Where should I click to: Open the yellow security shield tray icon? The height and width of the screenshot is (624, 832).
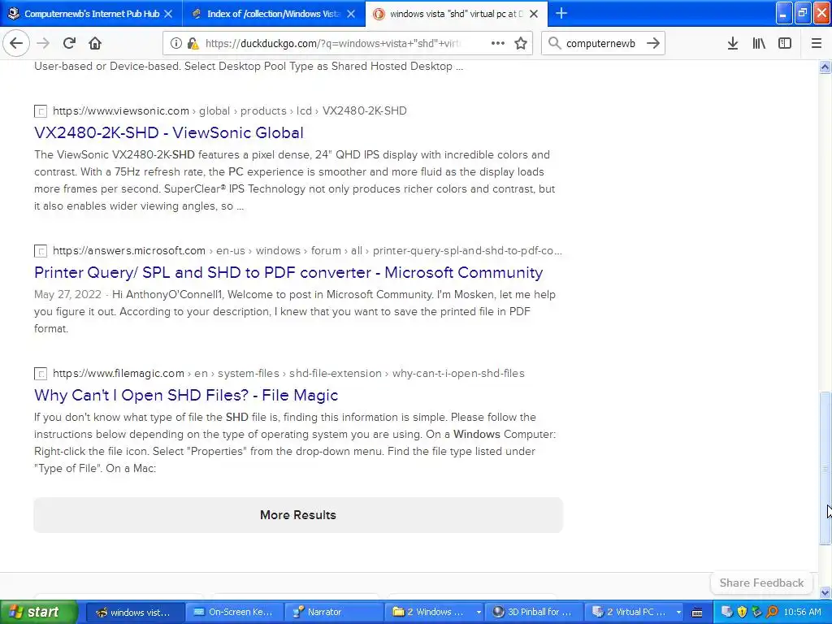click(742, 612)
